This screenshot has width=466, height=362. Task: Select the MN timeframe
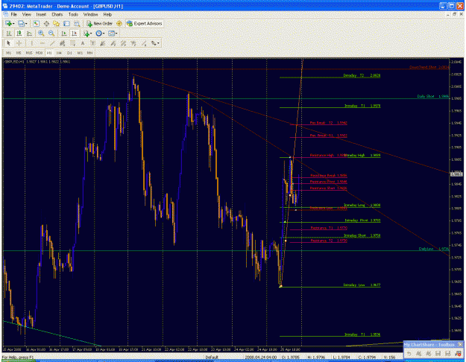click(89, 53)
